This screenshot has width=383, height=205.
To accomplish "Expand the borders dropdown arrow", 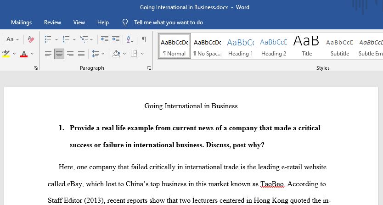I will (x=142, y=54).
